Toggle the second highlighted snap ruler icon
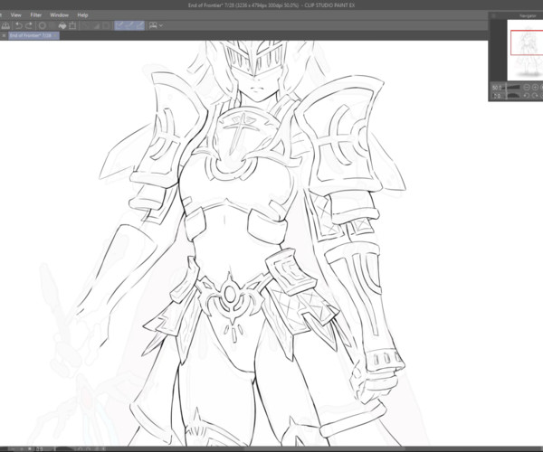 (x=129, y=25)
